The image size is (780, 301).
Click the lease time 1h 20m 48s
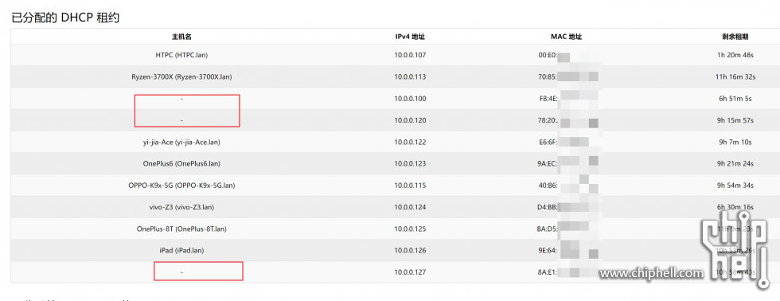click(735, 55)
